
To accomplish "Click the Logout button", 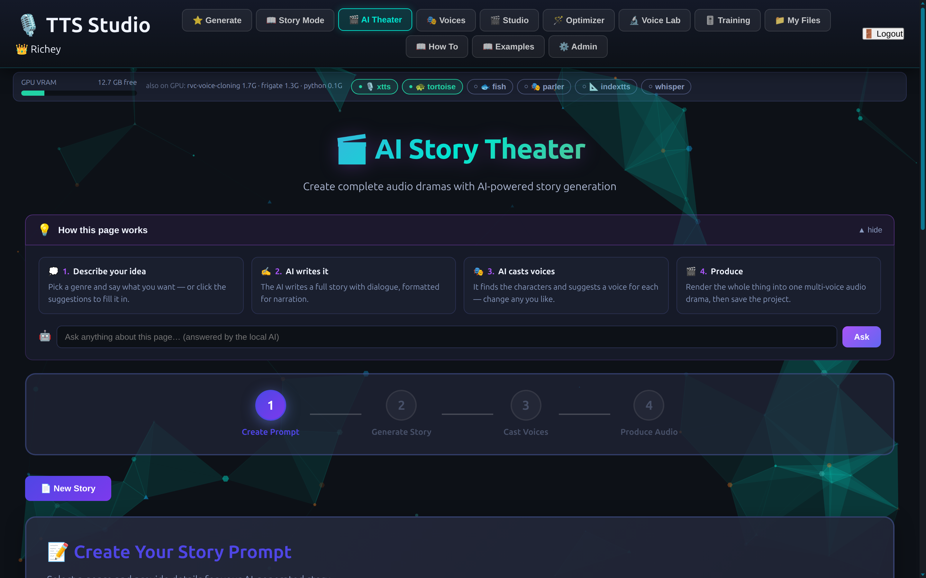I will click(x=883, y=34).
